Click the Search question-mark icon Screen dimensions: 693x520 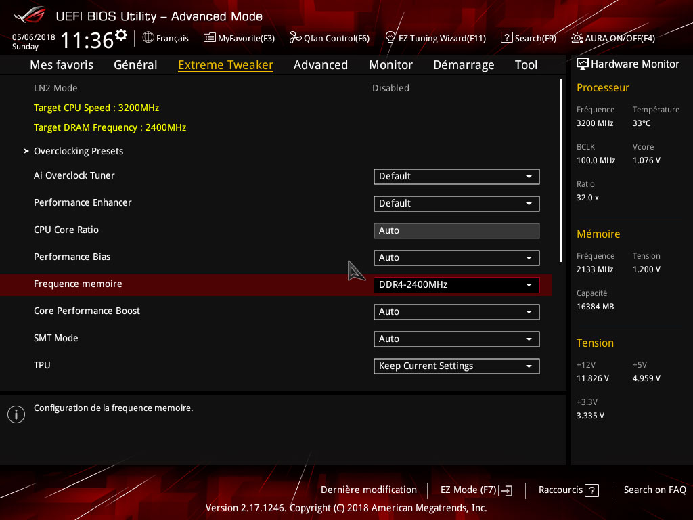(506, 38)
